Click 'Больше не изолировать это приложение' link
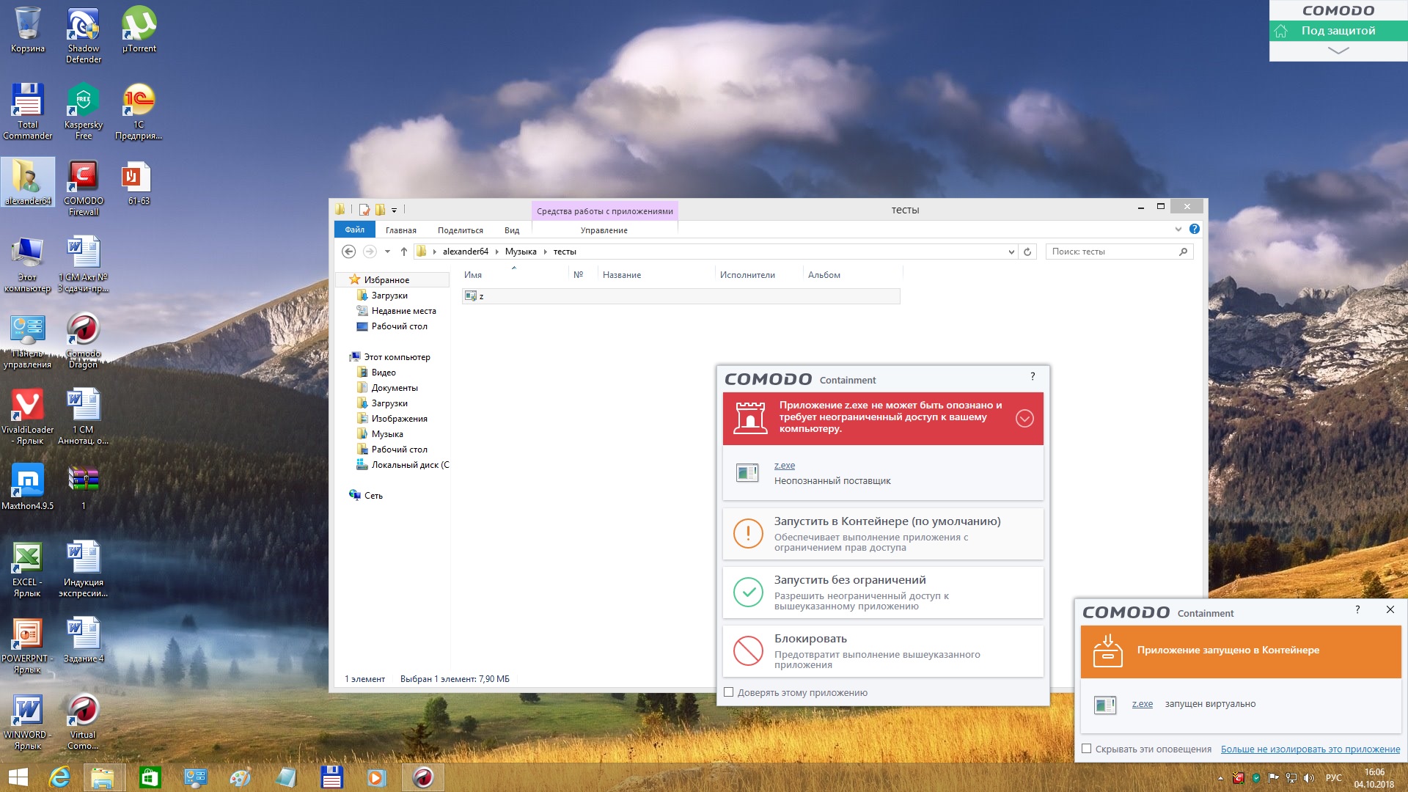1408x792 pixels. click(1310, 749)
